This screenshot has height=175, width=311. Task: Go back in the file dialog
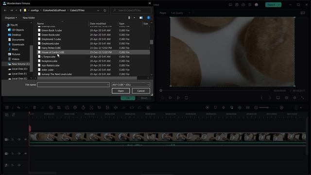point(5,10)
